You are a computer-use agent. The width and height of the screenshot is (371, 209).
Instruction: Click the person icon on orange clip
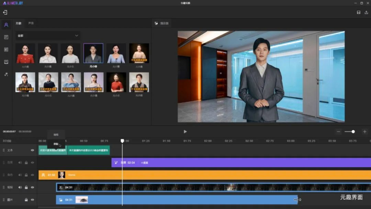pyautogui.click(x=43, y=175)
